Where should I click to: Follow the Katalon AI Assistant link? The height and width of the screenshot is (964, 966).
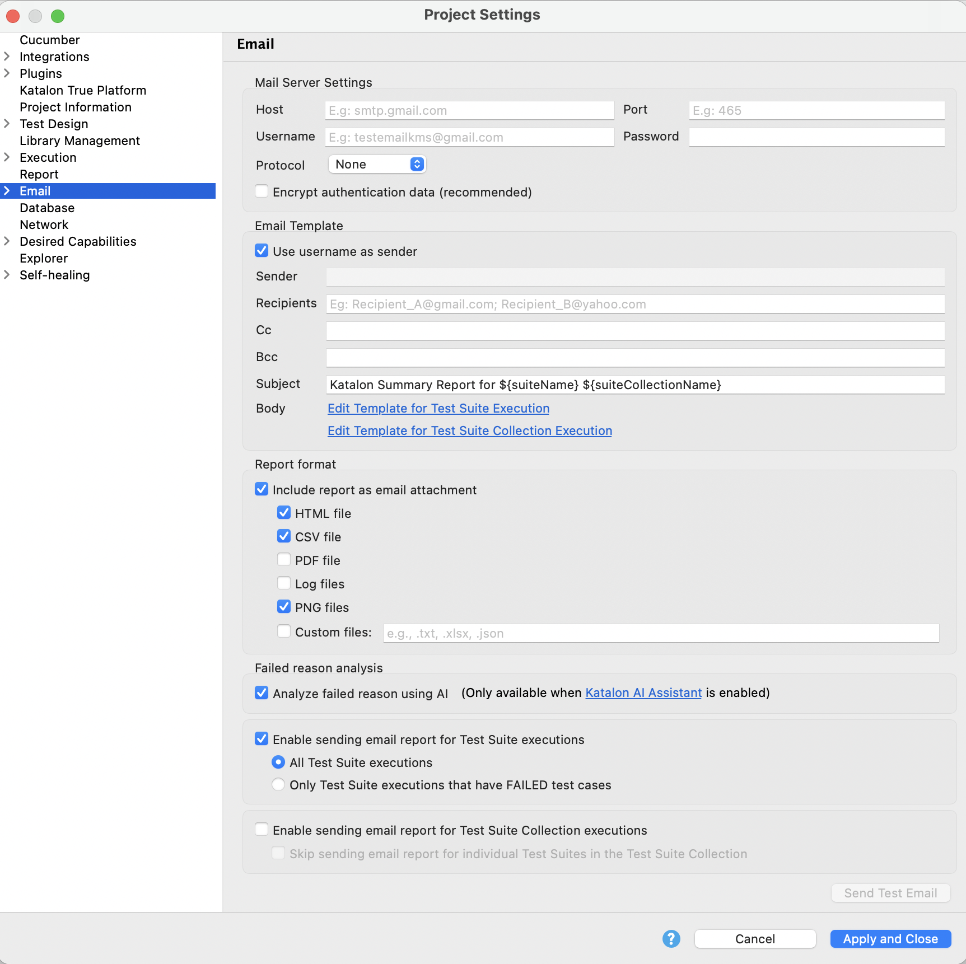tap(643, 693)
